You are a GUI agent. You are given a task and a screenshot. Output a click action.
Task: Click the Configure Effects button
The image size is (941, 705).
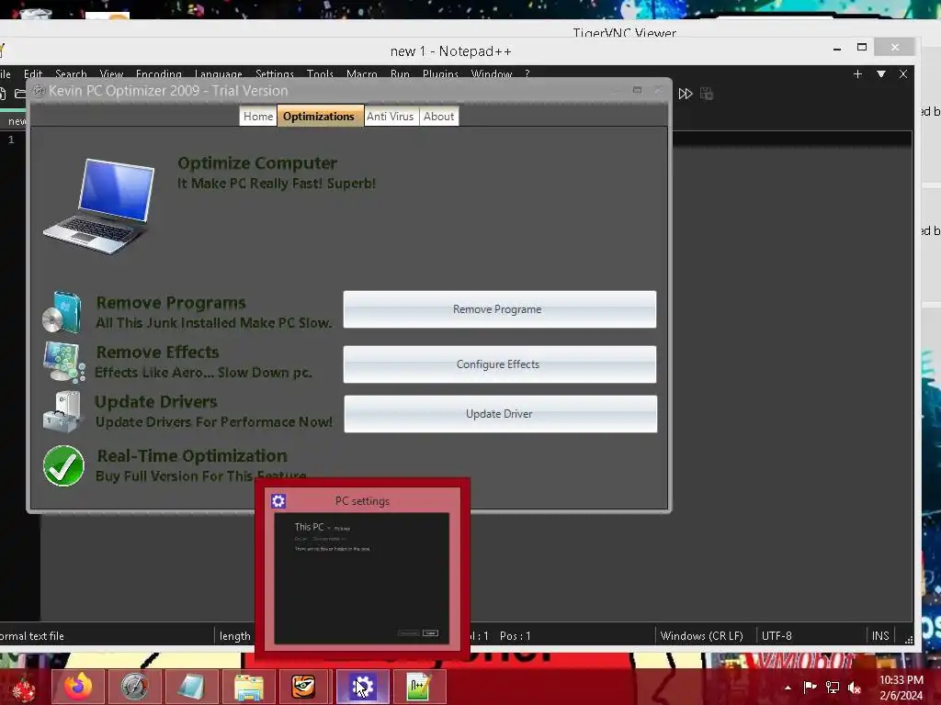pyautogui.click(x=499, y=364)
